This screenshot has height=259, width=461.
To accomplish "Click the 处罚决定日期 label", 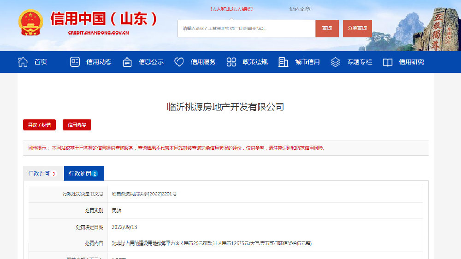I will (x=90, y=227).
